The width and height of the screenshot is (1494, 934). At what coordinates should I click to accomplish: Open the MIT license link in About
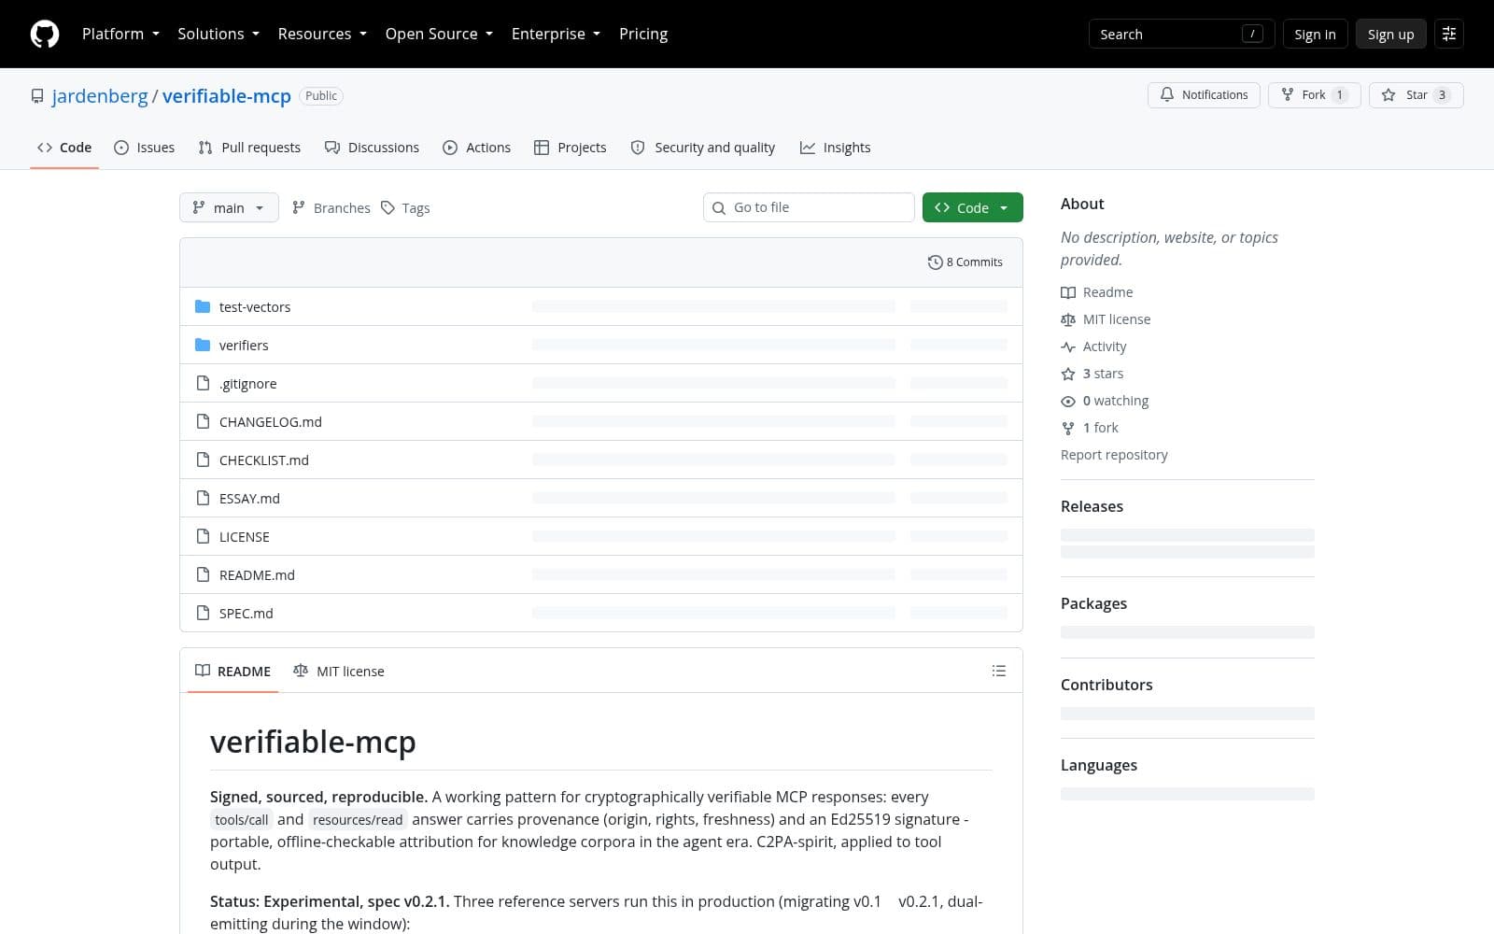click(1106, 319)
